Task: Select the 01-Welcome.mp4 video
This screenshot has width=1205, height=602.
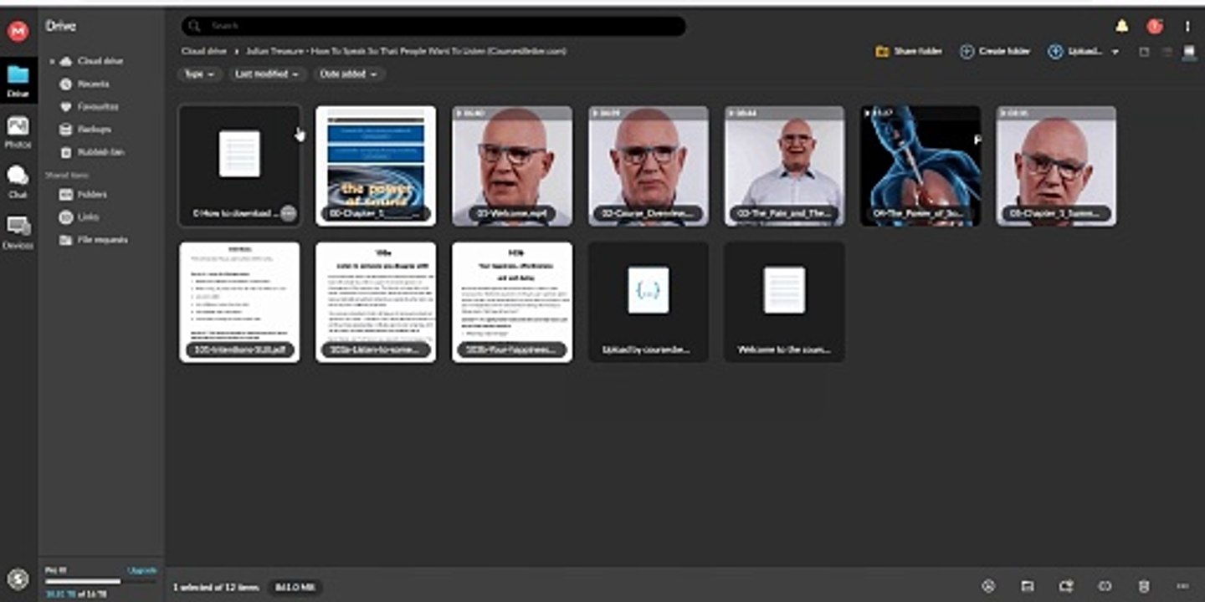Action: pyautogui.click(x=512, y=166)
